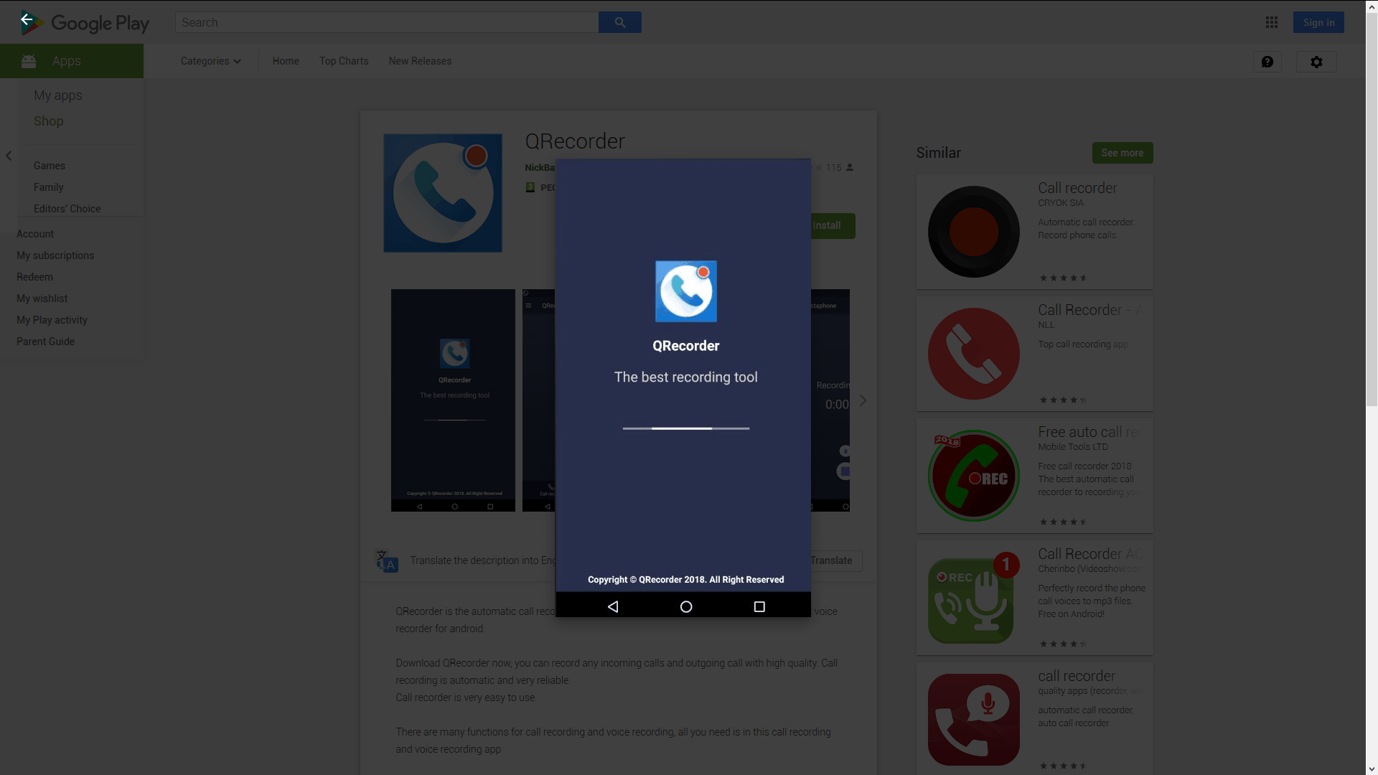
Task: Select Family category in sidebar
Action: pyautogui.click(x=49, y=187)
